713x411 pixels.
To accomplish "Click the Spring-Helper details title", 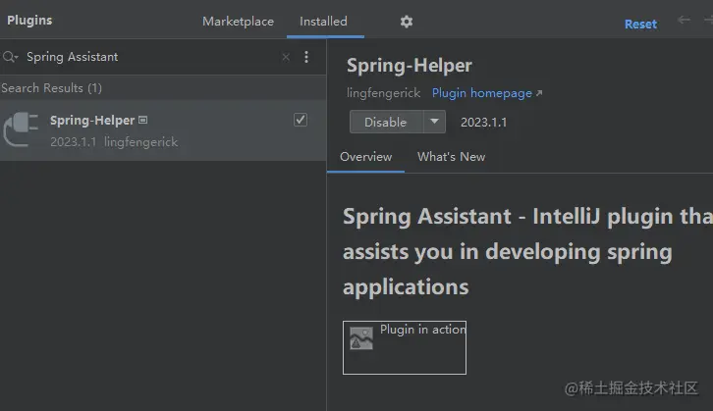I will pos(410,66).
